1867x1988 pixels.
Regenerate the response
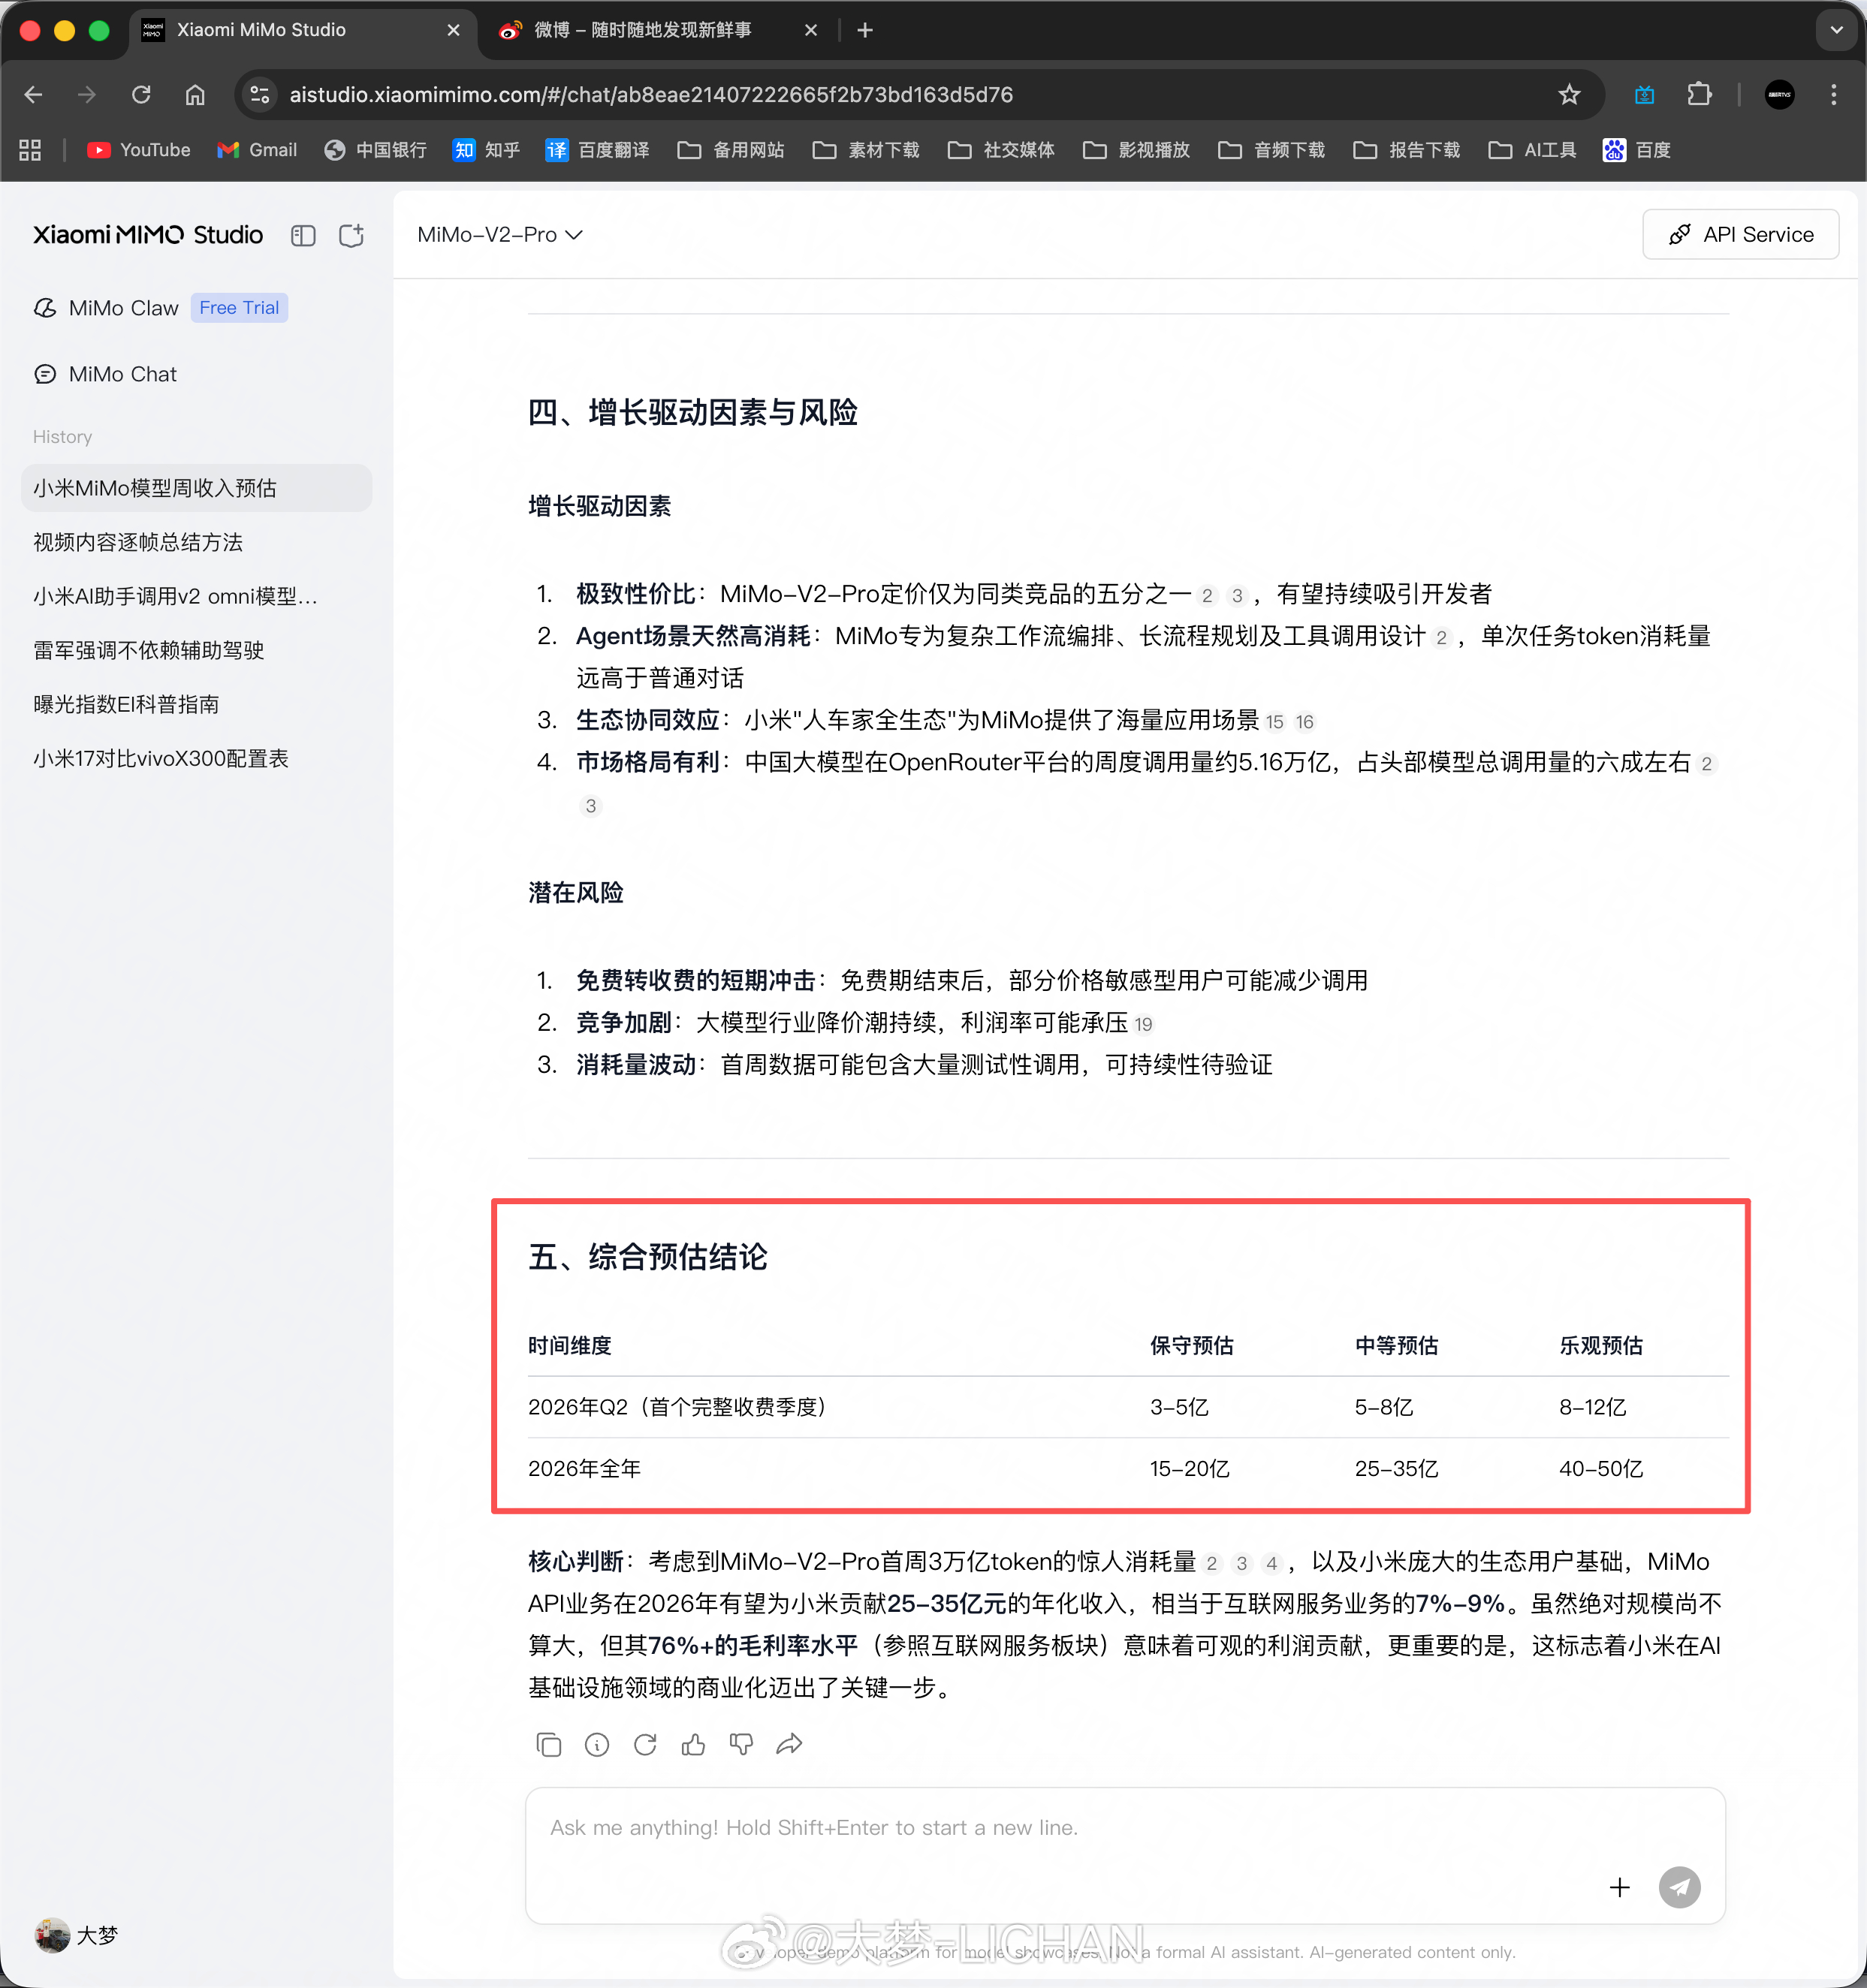(644, 1745)
